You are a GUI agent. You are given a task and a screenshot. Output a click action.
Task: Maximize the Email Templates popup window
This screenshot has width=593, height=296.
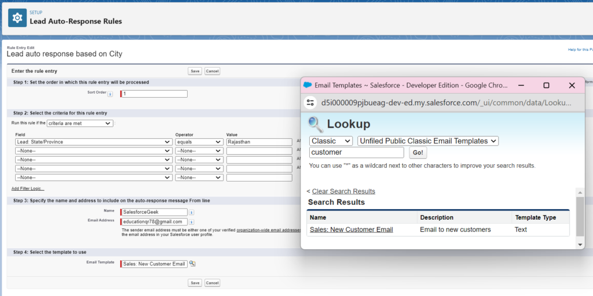[x=546, y=86]
